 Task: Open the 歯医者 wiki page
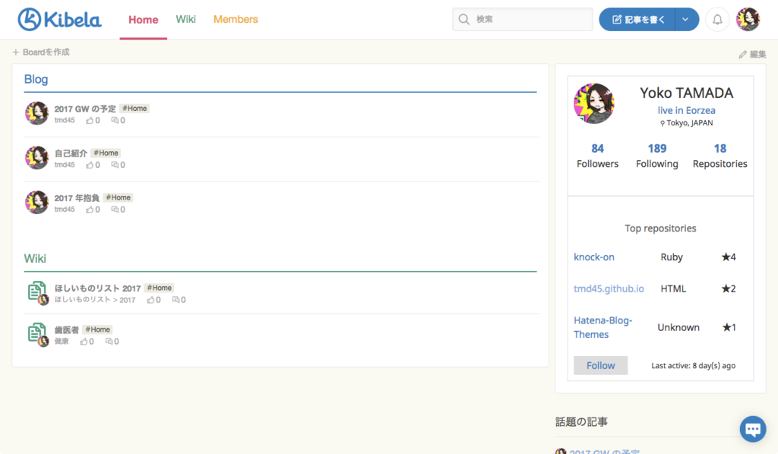pos(67,329)
